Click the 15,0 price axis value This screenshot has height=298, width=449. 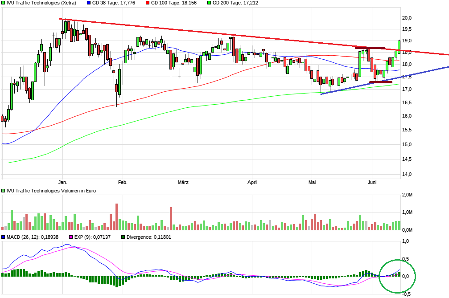coord(407,144)
